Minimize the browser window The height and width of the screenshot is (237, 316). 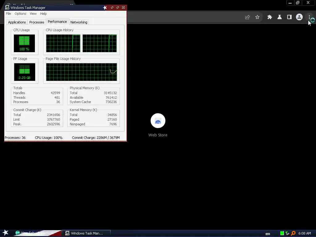[290, 2]
